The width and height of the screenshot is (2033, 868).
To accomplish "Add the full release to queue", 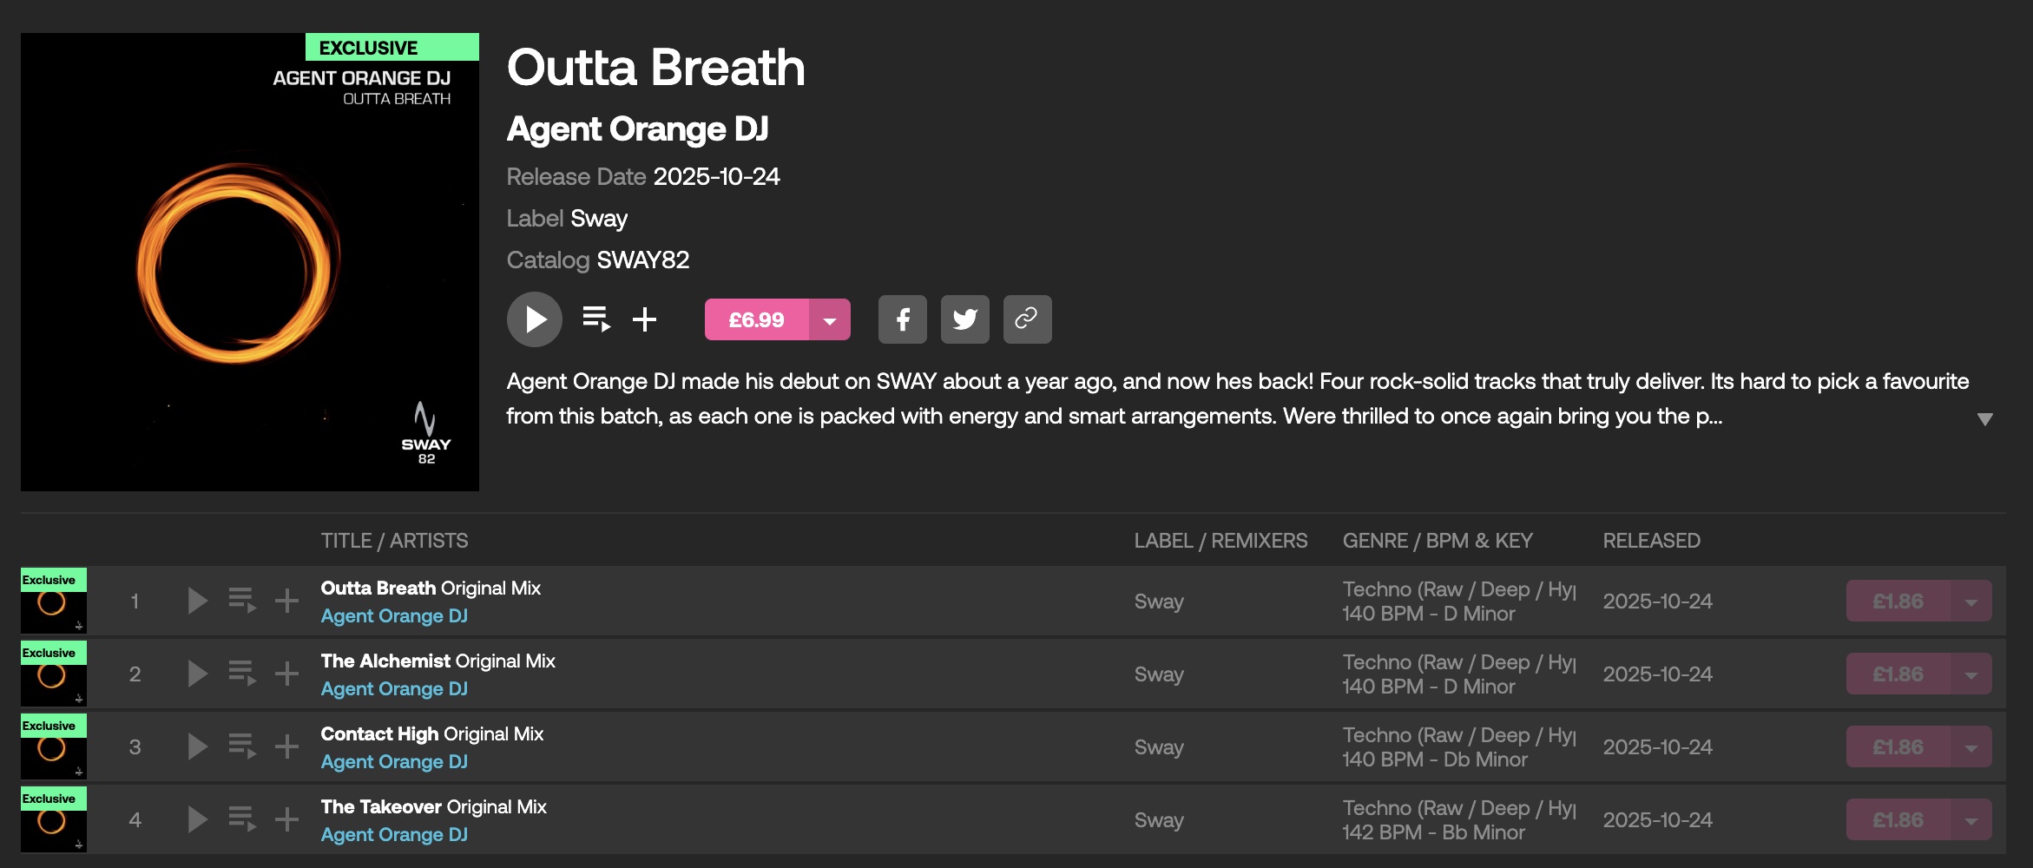I will click(x=596, y=319).
